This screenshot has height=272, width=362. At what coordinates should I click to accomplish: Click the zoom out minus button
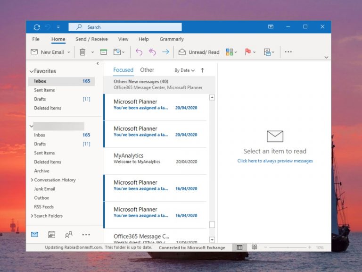266,247
